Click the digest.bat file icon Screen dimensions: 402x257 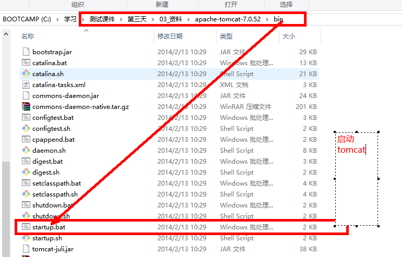[x=26, y=162]
